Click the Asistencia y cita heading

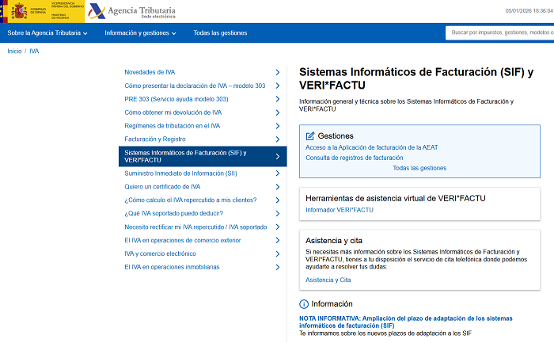[x=334, y=241]
